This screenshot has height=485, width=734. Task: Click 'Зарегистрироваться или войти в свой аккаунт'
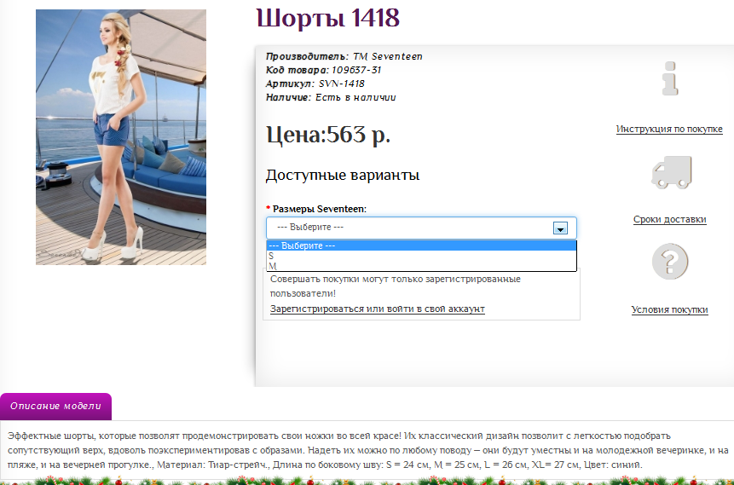[x=377, y=309]
